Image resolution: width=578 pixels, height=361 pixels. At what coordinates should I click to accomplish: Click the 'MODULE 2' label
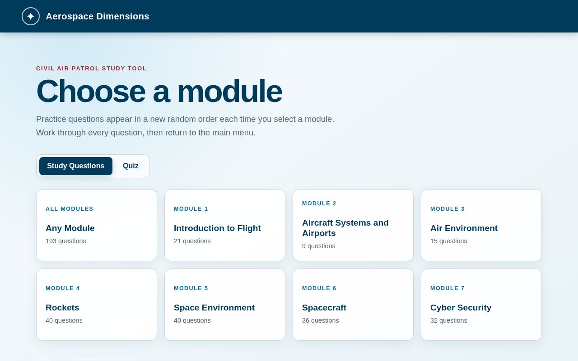coord(319,204)
